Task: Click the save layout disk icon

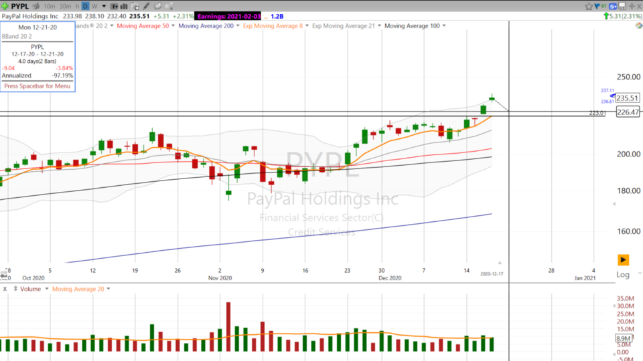Action: (x=622, y=6)
